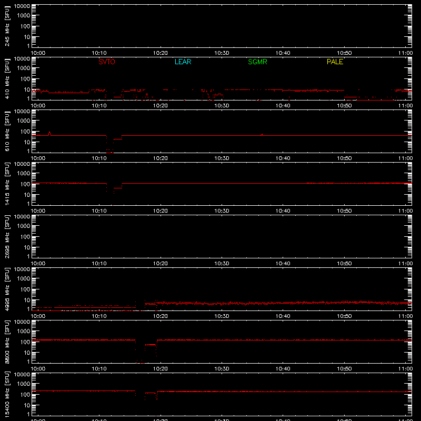Click the green SGMR station label
The width and height of the screenshot is (421, 421).
point(257,62)
